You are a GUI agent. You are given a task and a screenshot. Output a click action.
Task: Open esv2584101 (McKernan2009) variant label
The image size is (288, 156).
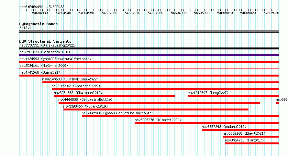click(44, 66)
